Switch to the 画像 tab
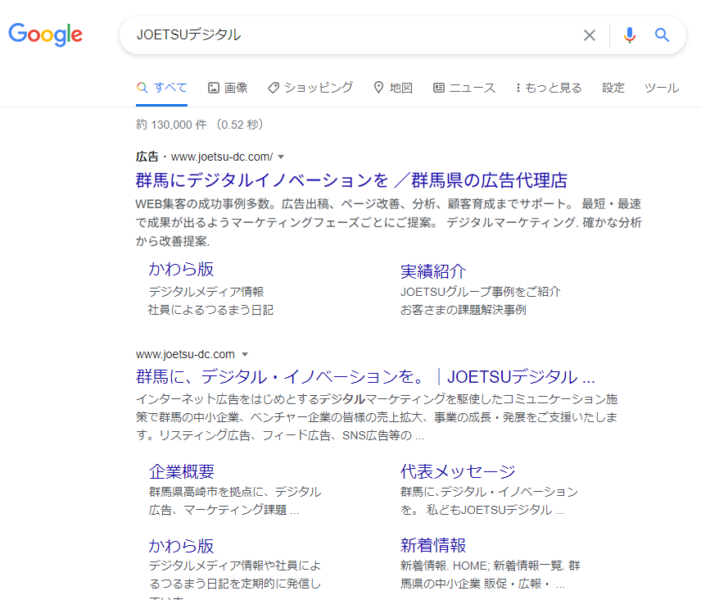 click(228, 88)
